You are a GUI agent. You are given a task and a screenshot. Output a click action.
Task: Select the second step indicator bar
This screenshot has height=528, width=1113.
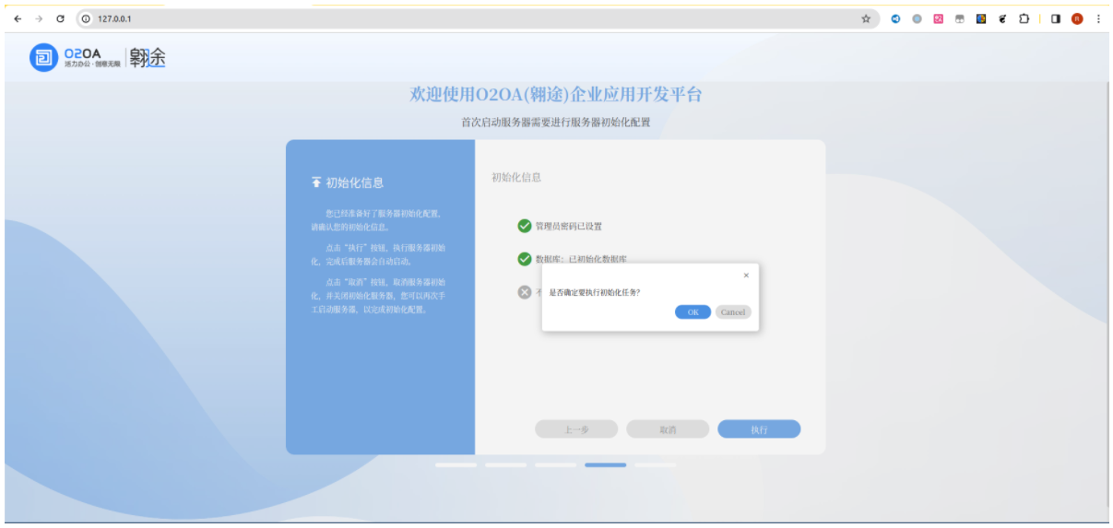pos(506,465)
